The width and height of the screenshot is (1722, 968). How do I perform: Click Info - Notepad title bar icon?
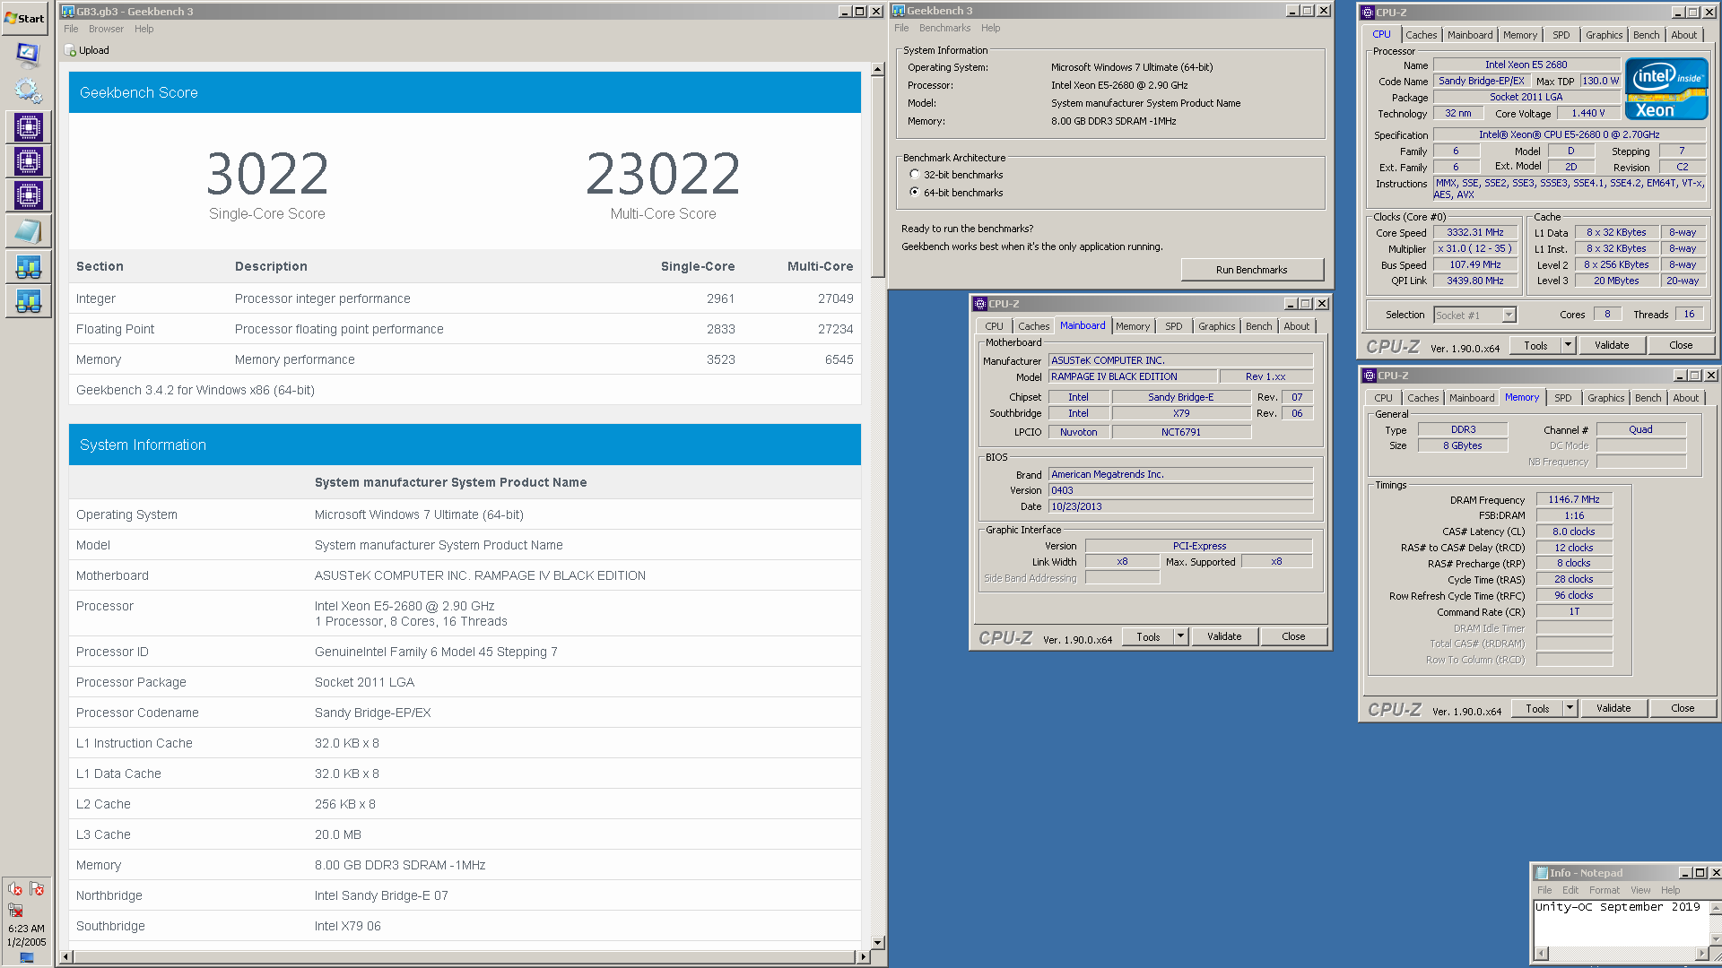pyautogui.click(x=1542, y=873)
